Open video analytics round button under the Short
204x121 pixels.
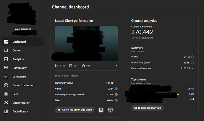[101, 110]
